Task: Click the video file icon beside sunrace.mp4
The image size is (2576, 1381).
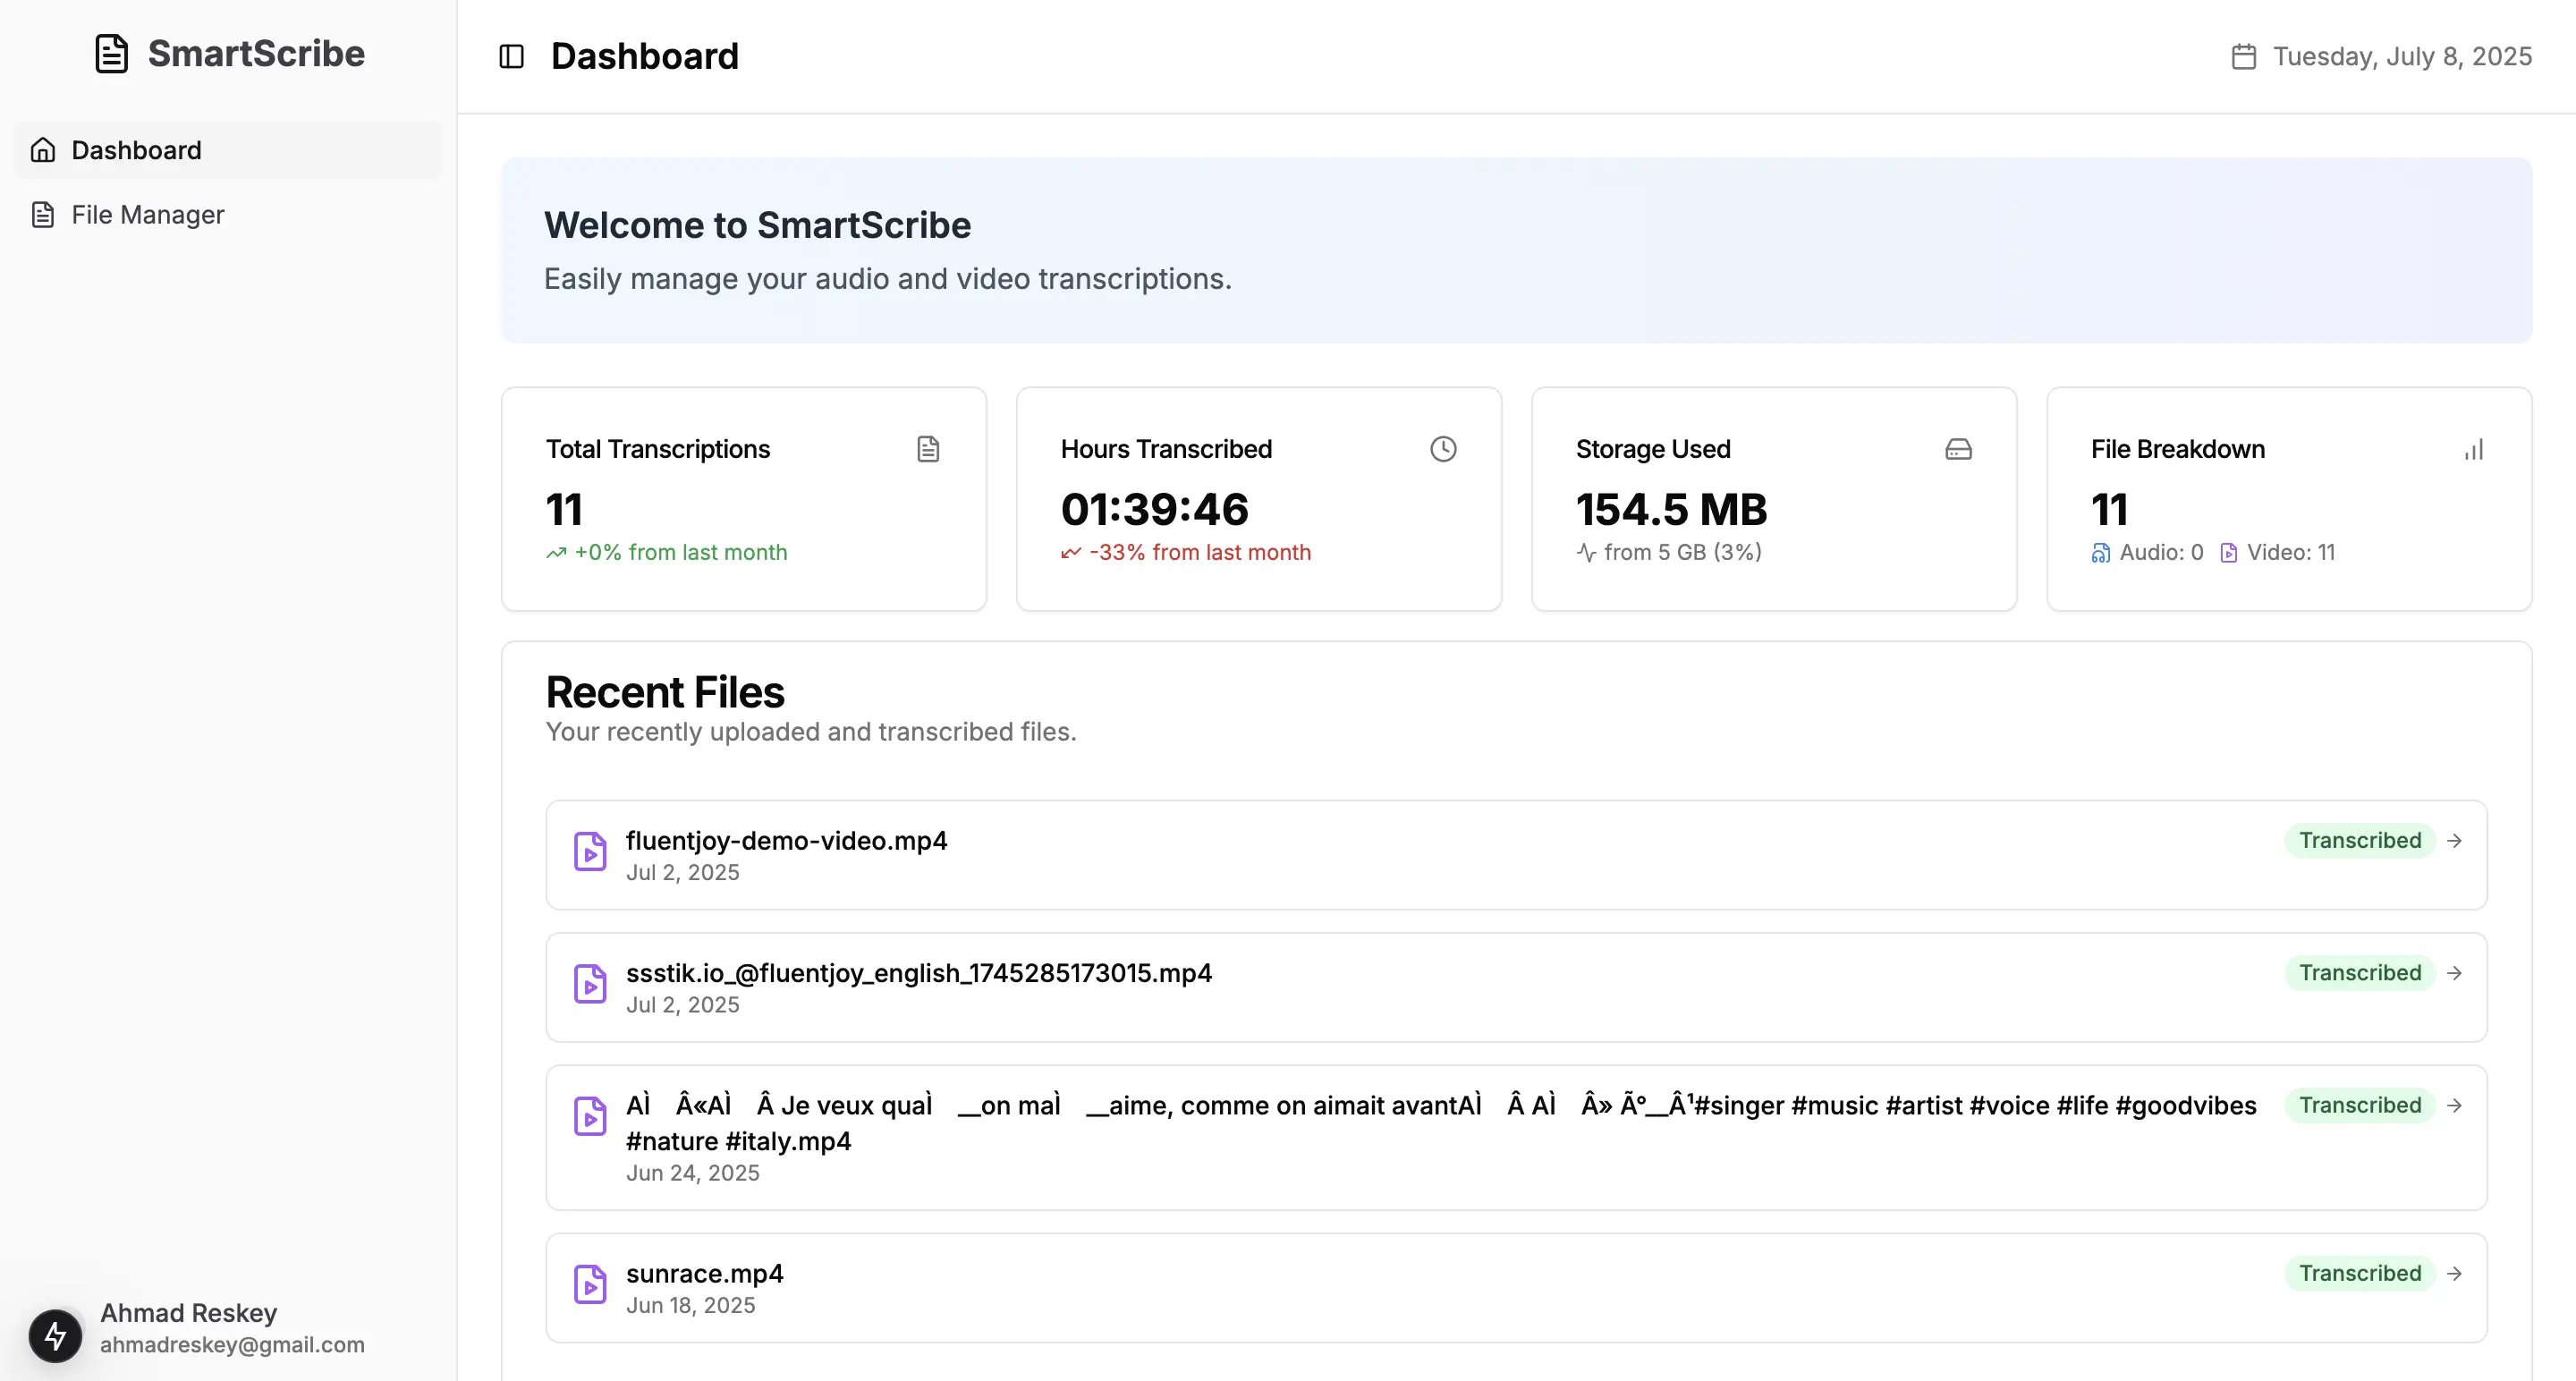Action: pos(591,1285)
